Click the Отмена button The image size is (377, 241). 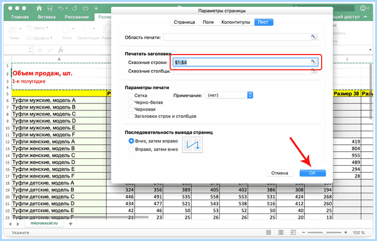point(280,173)
